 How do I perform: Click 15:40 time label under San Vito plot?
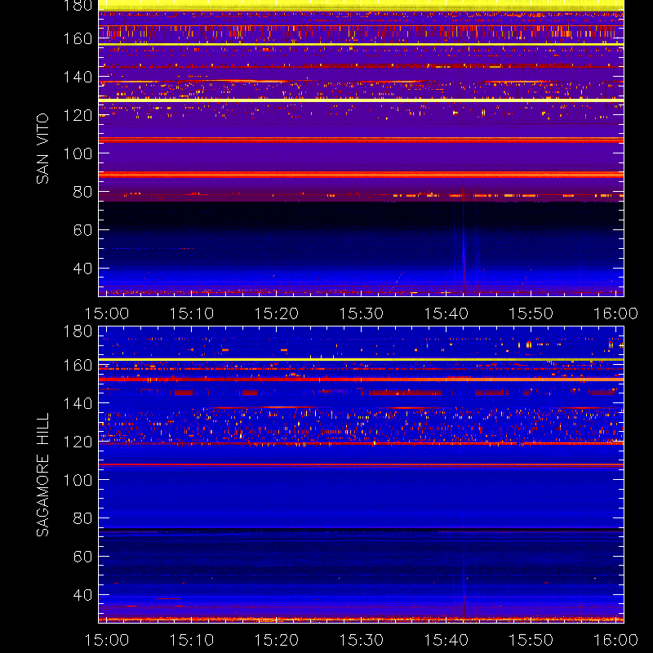coord(446,313)
